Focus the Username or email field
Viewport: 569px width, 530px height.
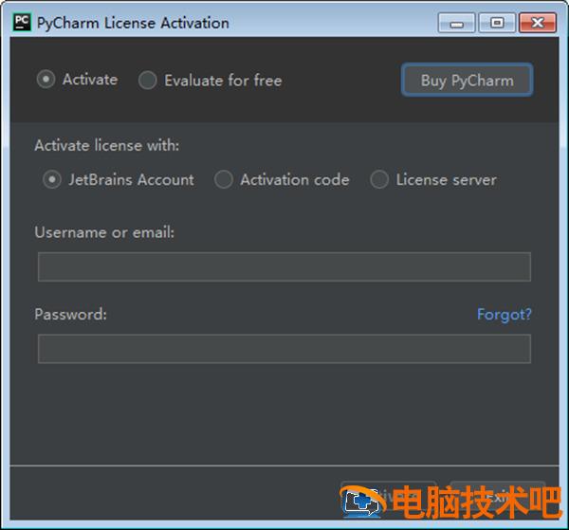284,266
